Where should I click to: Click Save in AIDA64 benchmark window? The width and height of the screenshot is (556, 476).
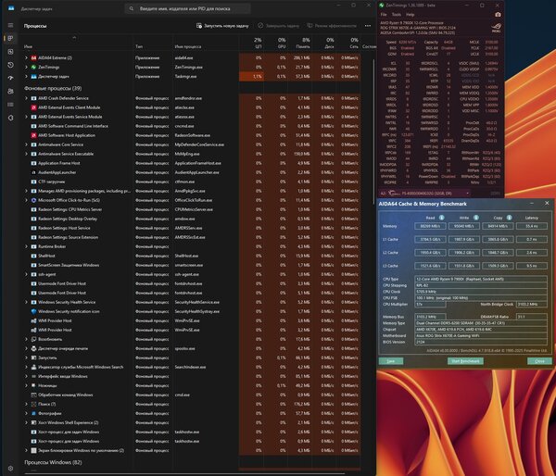point(391,361)
